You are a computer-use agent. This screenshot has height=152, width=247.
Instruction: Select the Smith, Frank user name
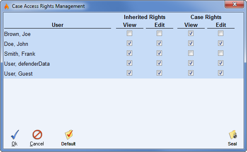20,54
